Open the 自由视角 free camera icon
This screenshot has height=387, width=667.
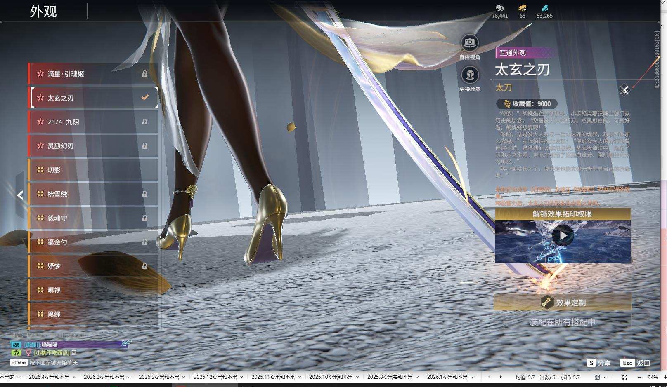click(470, 42)
